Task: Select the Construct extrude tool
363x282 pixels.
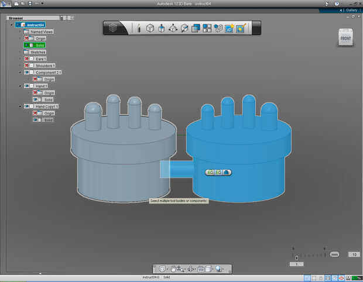Action: [162, 28]
